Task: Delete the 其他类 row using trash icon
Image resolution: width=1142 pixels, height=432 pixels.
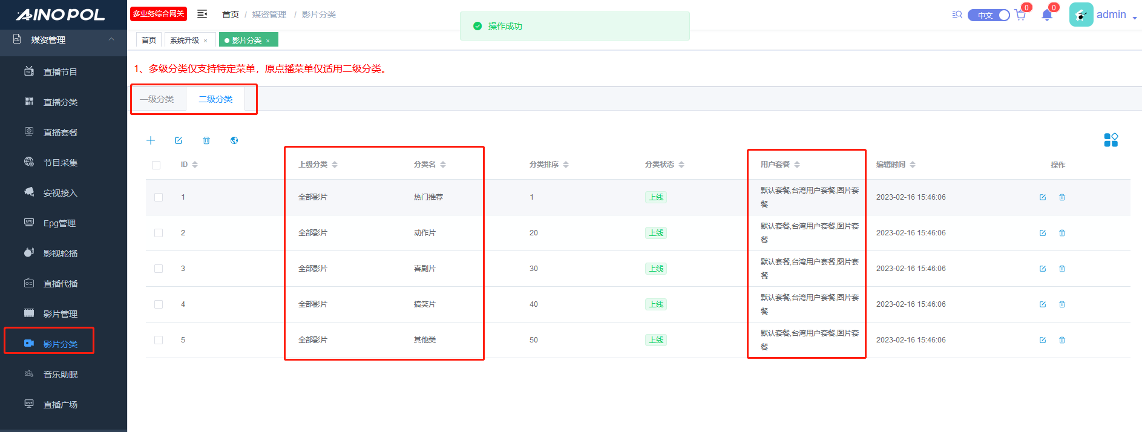Action: pos(1062,340)
